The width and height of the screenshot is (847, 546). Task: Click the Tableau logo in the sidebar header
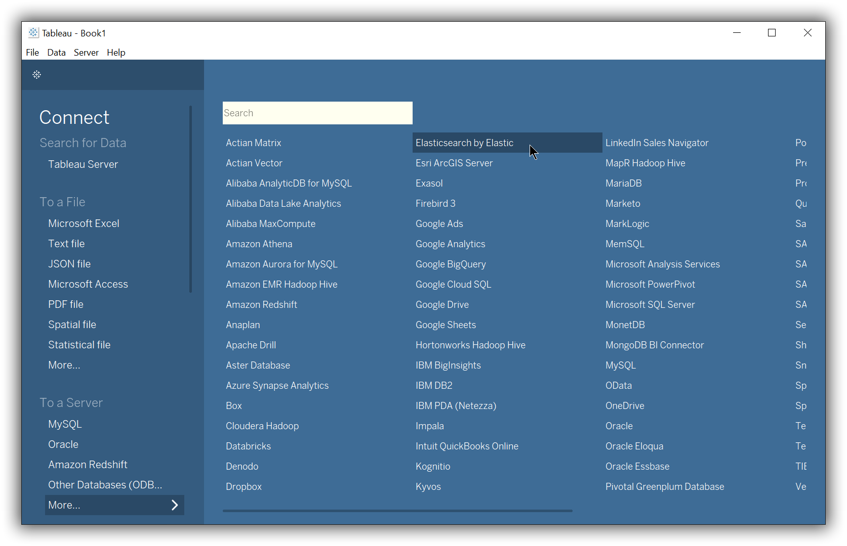[36, 75]
